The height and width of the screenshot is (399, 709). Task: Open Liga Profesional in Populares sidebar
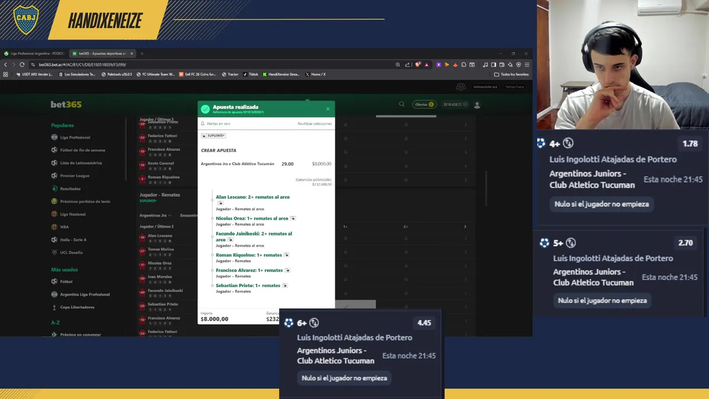[x=70, y=137]
